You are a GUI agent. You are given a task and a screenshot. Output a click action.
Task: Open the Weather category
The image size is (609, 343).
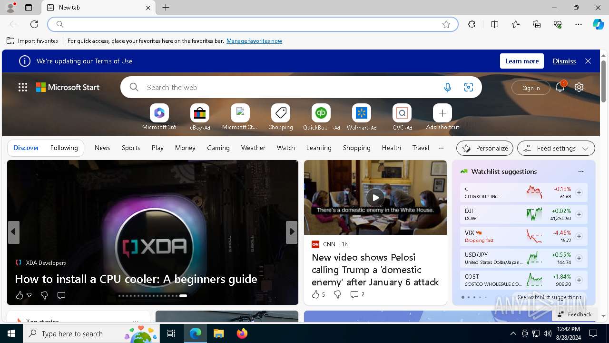click(x=253, y=148)
